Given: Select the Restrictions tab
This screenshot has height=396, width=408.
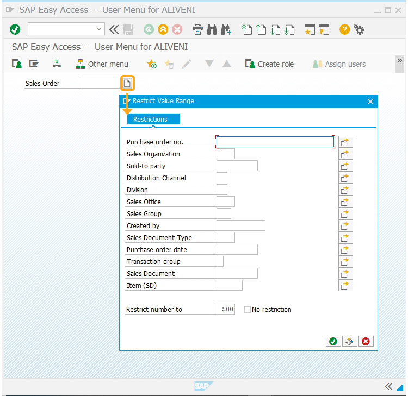Looking at the screenshot, I should [153, 119].
